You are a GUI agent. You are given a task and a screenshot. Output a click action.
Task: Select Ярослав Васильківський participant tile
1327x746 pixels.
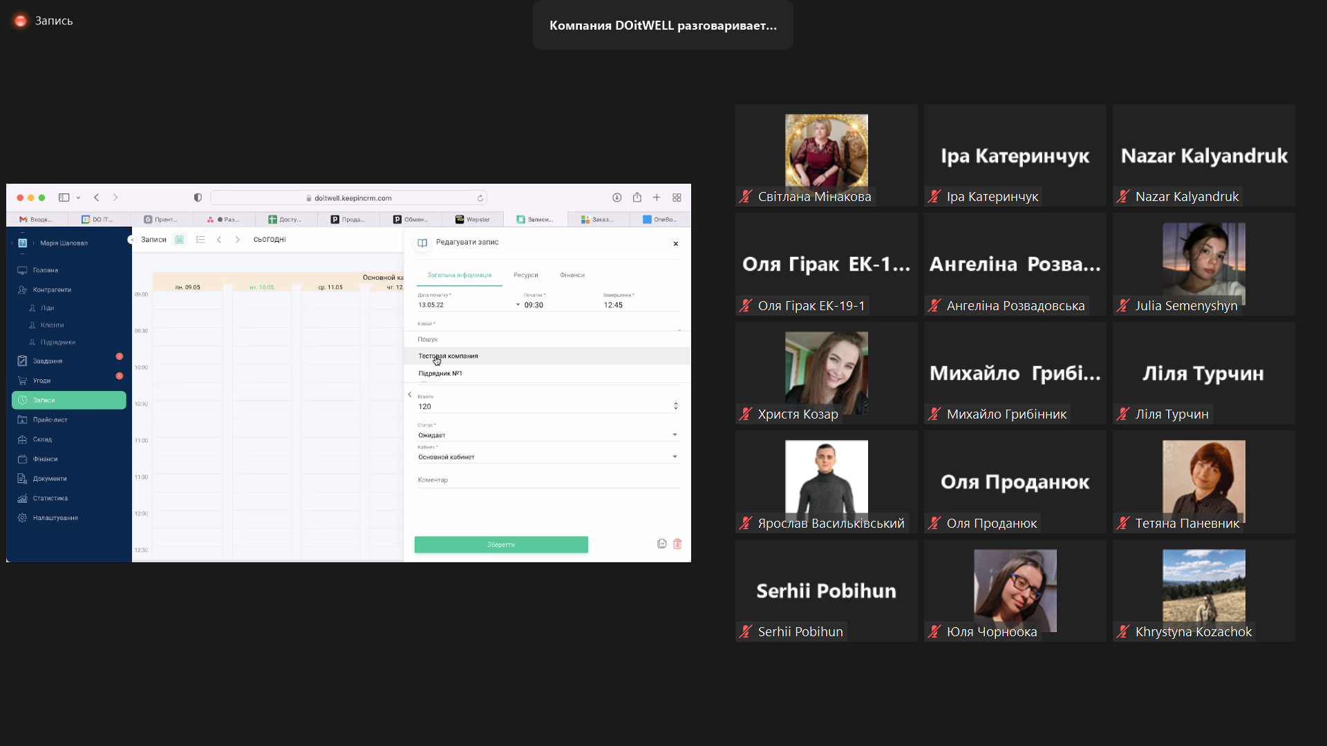coord(827,482)
